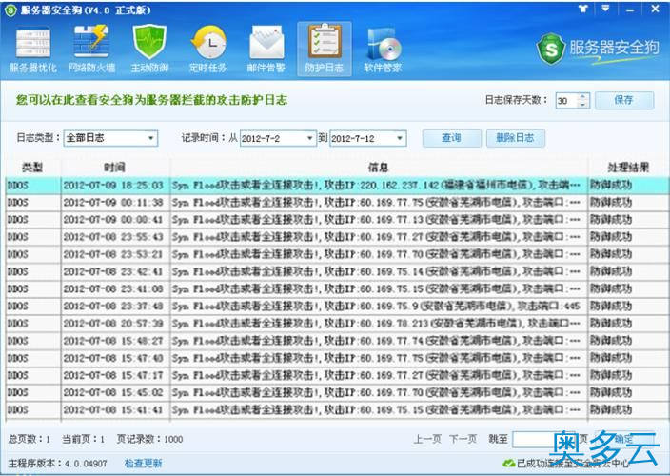Sort by 处理结果 column header
This screenshot has height=476, width=670.
click(628, 167)
